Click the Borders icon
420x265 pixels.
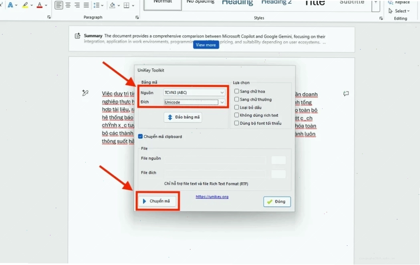tap(126, 5)
